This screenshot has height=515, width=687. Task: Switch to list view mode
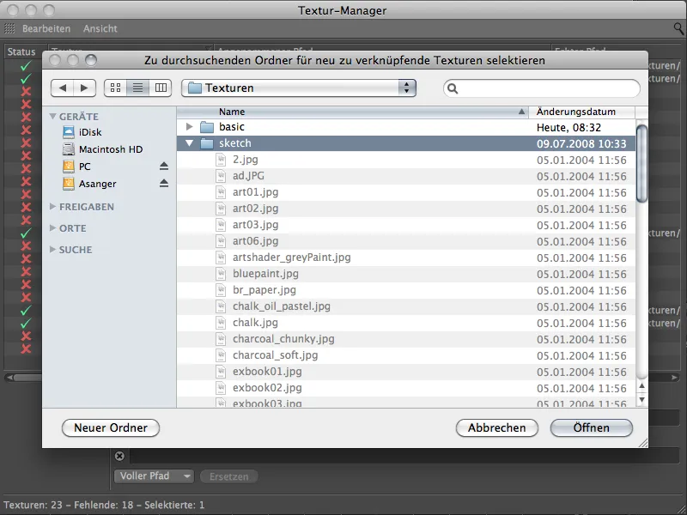[138, 88]
